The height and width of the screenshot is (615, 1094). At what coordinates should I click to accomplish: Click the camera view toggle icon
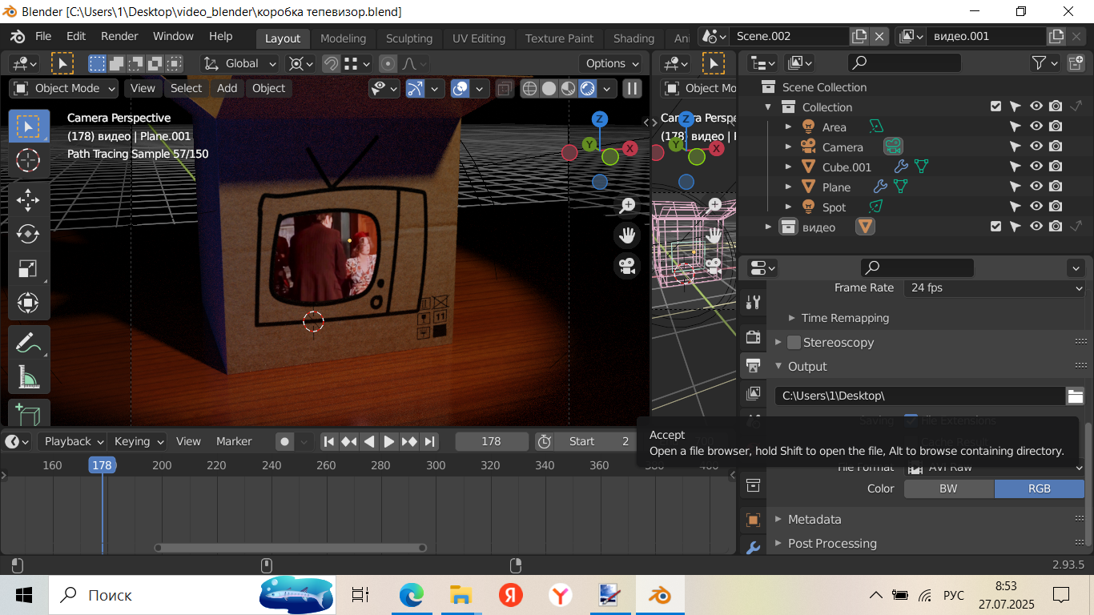pyautogui.click(x=627, y=265)
